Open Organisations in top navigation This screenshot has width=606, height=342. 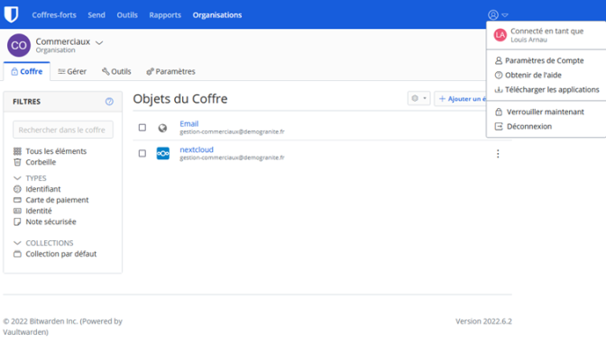pos(217,15)
